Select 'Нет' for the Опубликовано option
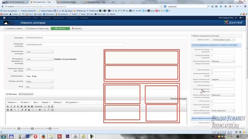This screenshot has height=139, width=248. coord(26,76)
